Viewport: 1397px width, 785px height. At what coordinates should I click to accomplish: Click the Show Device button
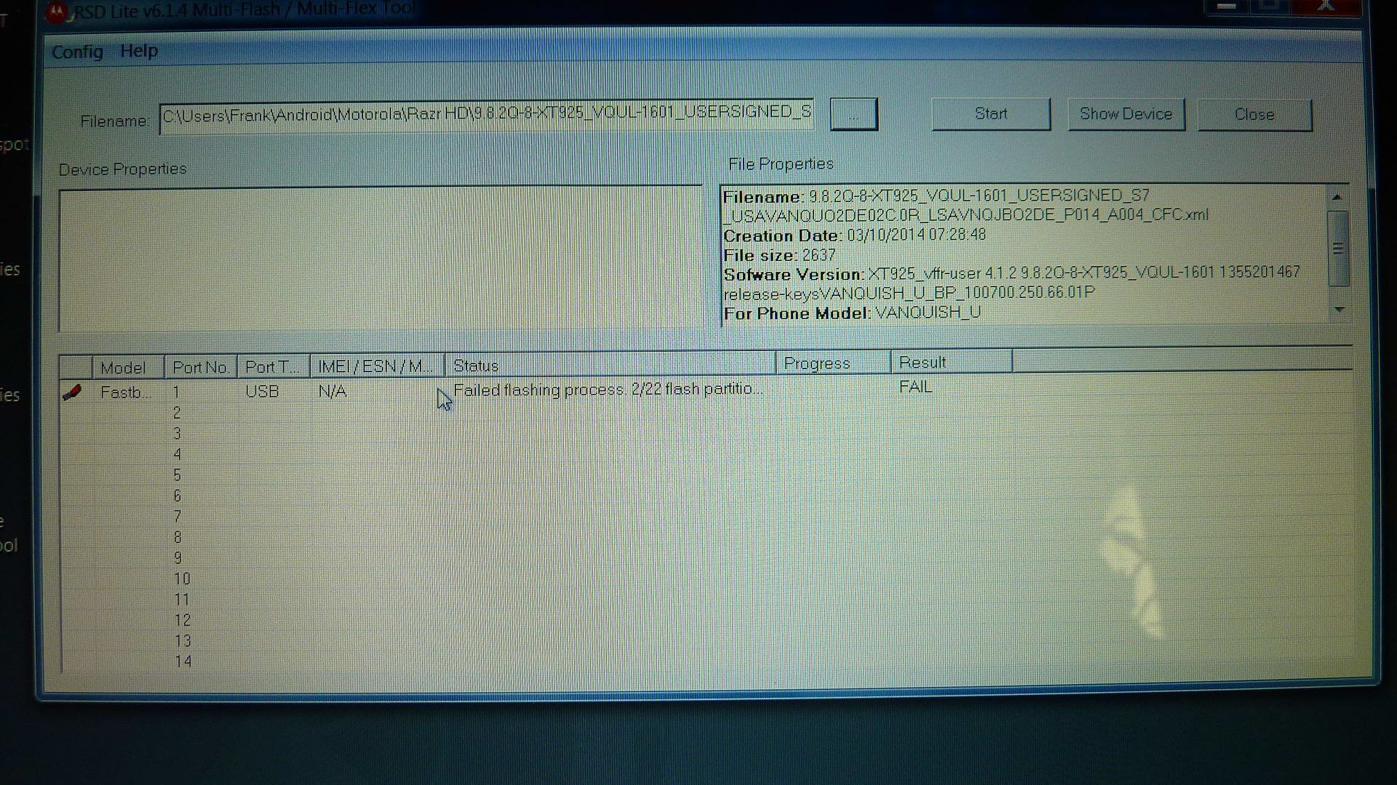[x=1126, y=114]
